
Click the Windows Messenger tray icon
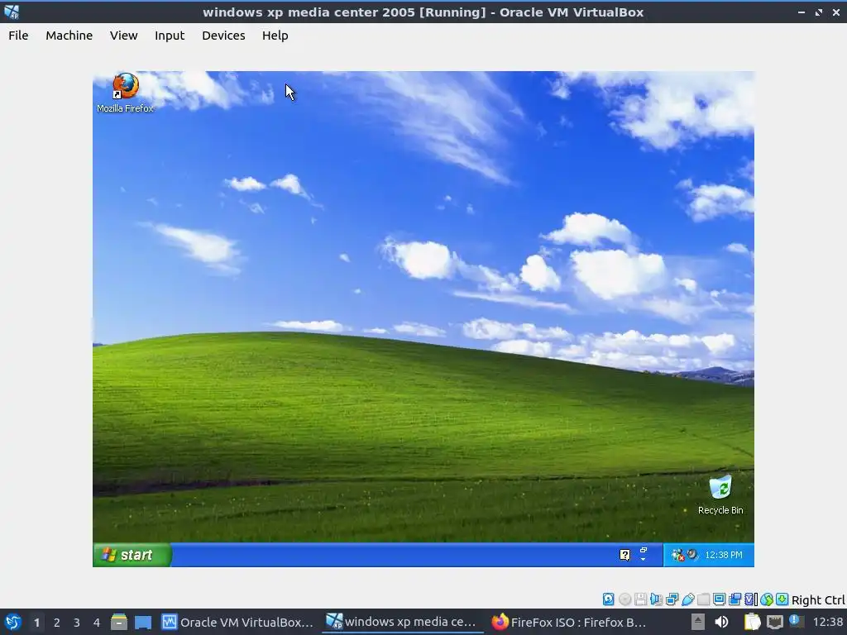click(677, 555)
